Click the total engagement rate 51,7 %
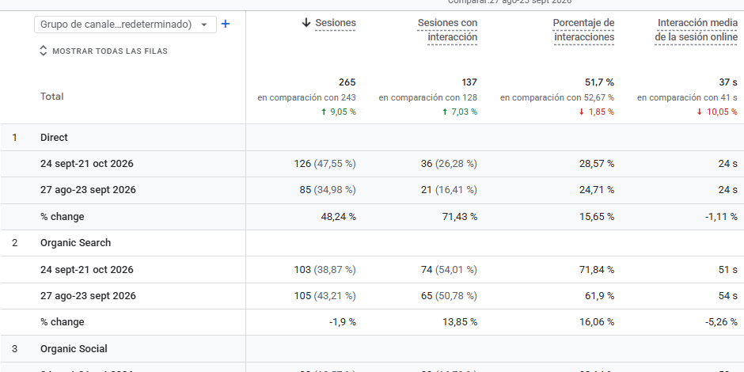744x372 pixels. point(599,82)
